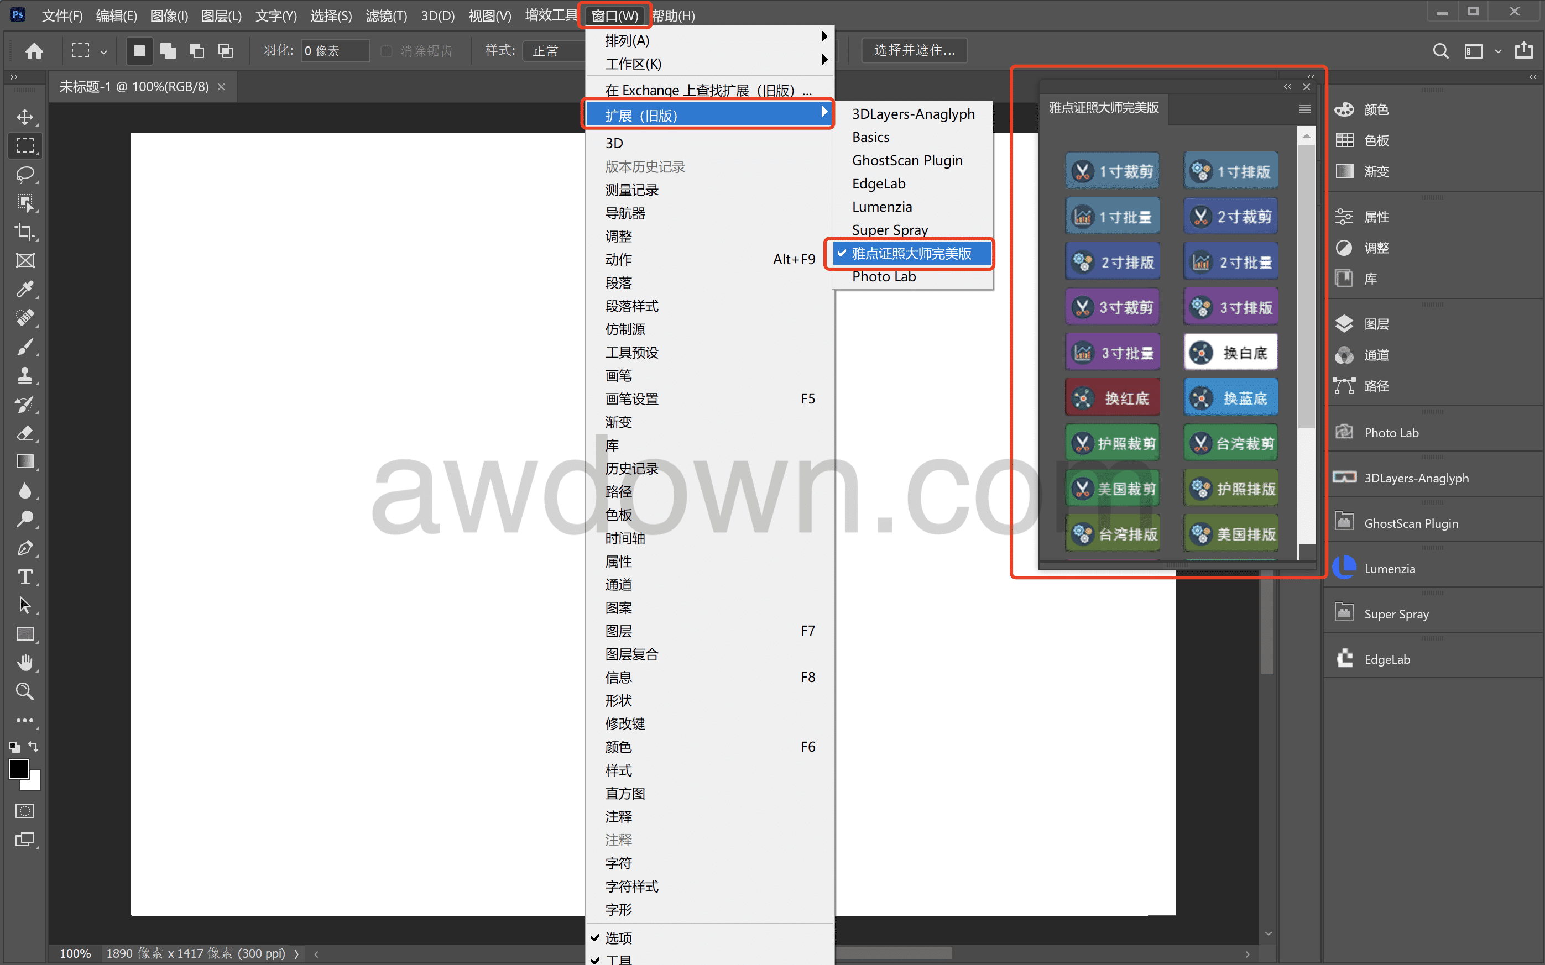Select the Move tool
This screenshot has width=1545, height=965.
tap(25, 117)
